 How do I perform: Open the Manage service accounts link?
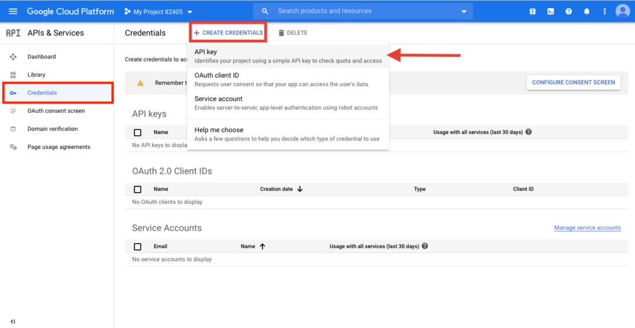[587, 228]
